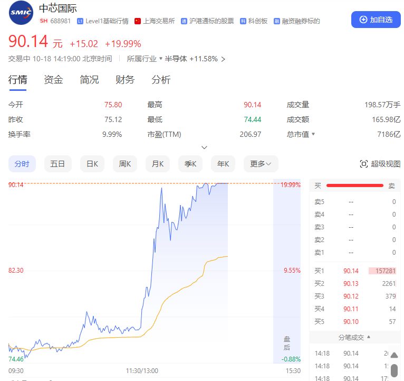This screenshot has height=381, width=404.
Task: Open 超级视图 via its scan icon
Action: [x=363, y=164]
